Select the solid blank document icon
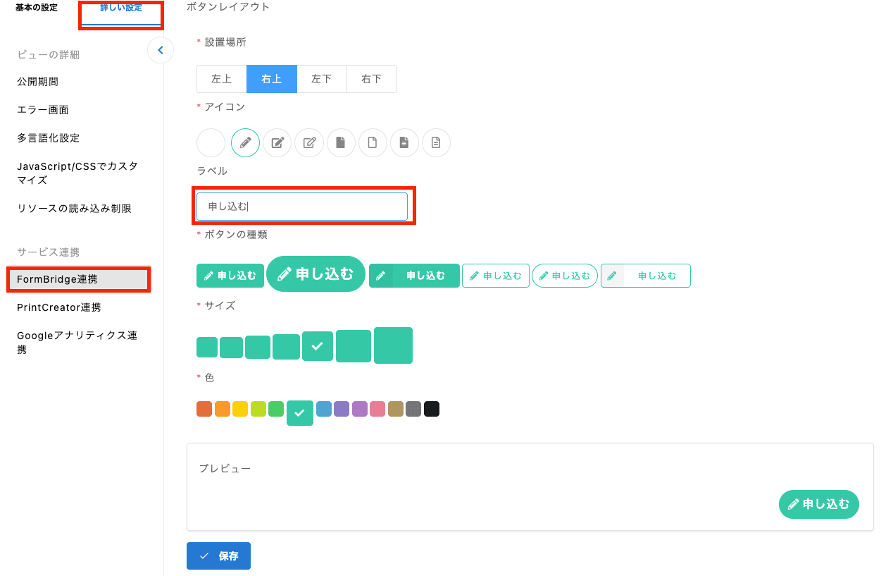This screenshot has height=576, width=881. (x=341, y=143)
